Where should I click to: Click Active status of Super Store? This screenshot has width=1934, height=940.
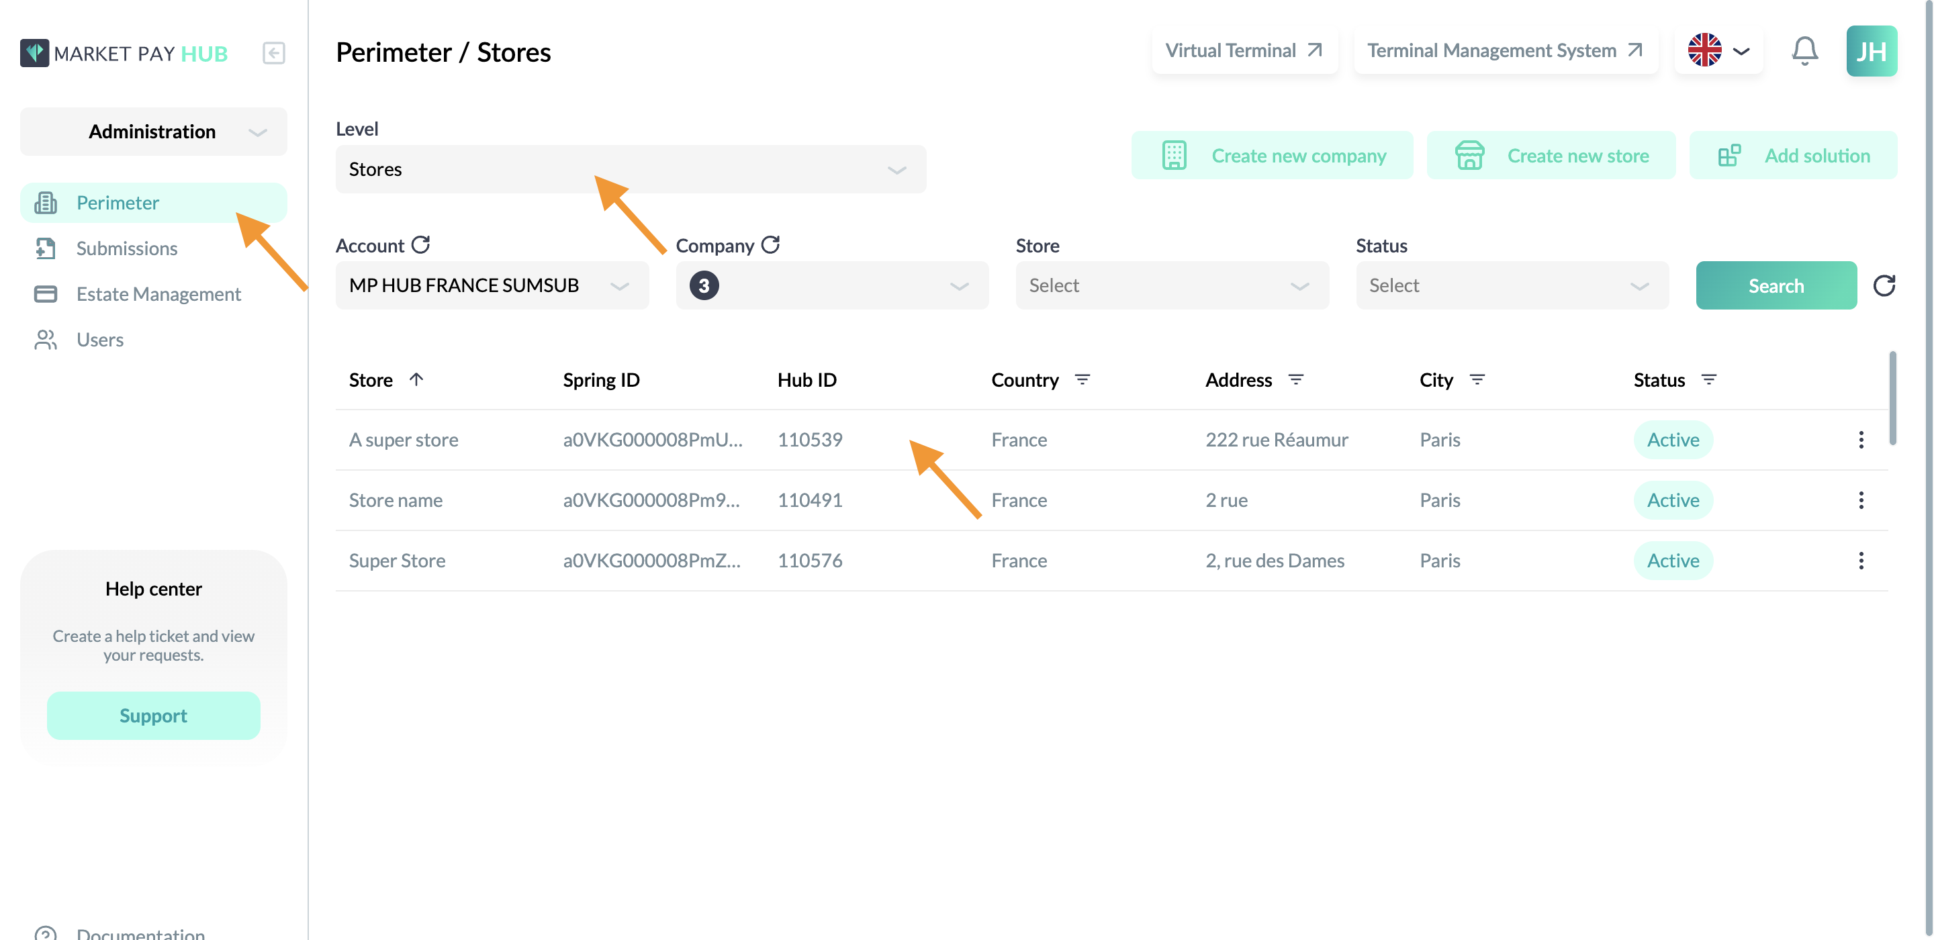1673,561
